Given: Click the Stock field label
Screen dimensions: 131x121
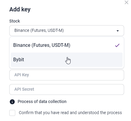Looking at the screenshot, I should 15,21.
